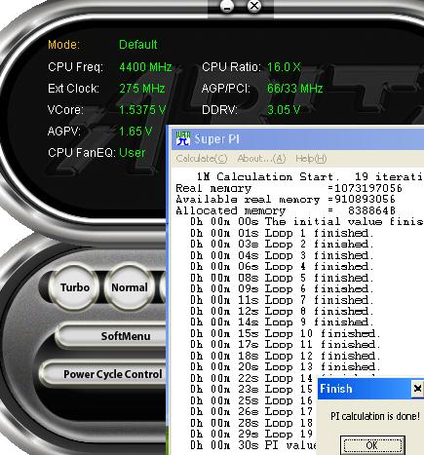Click the 16.0 X CPU Ratio readout
The width and height of the screenshot is (424, 455).
pos(284,67)
